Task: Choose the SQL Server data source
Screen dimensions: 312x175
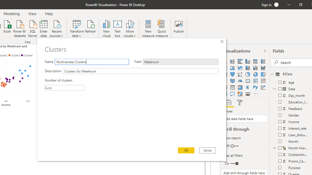Action: tap(33, 29)
